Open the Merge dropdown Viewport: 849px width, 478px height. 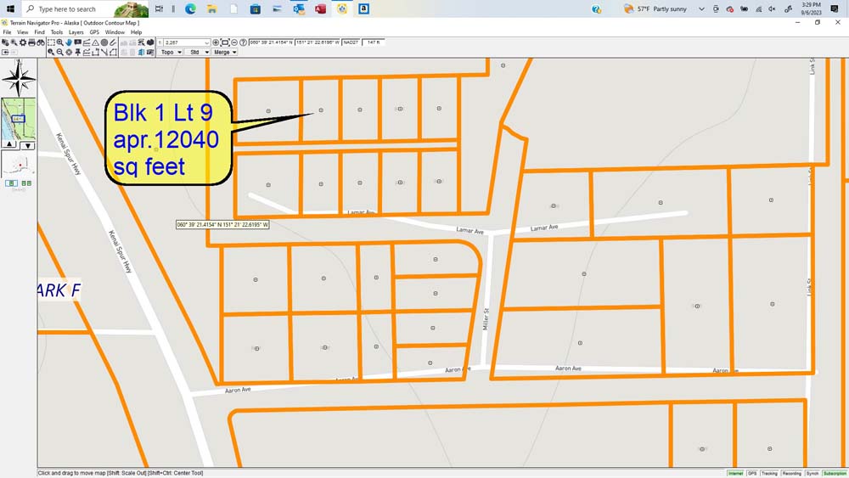[225, 53]
